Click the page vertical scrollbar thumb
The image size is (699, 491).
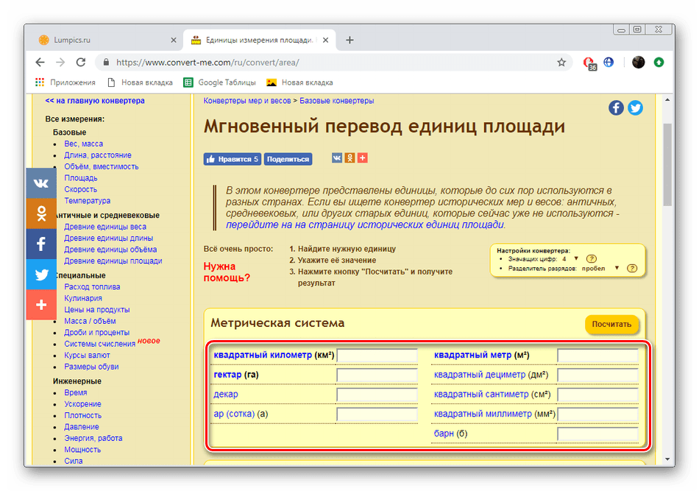[x=667, y=165]
